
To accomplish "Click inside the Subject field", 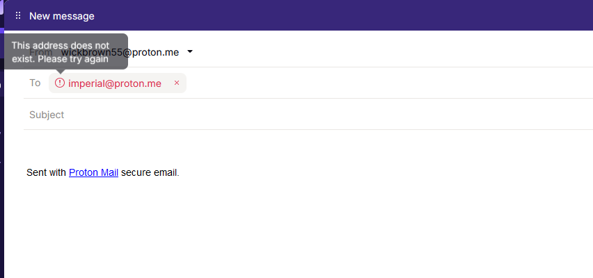I will coord(308,115).
